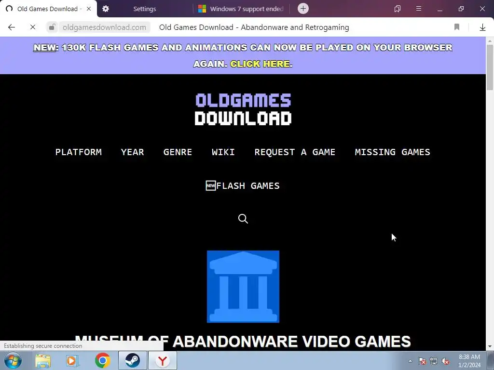
Task: Open the FLASH GAMES link
Action: pyautogui.click(x=243, y=185)
